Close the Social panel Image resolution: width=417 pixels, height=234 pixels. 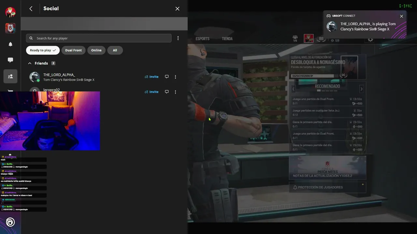point(177,9)
